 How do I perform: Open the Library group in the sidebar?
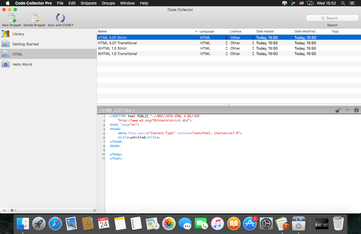pos(48,34)
